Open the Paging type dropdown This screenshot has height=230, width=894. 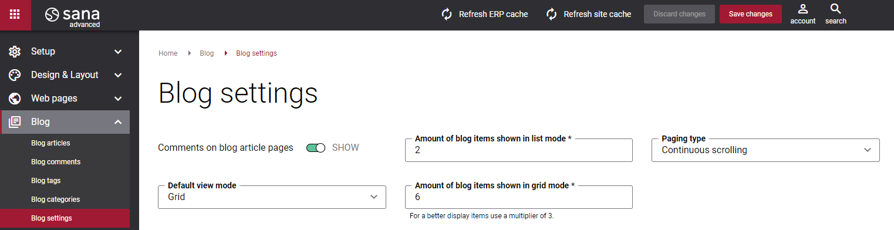tap(765, 150)
